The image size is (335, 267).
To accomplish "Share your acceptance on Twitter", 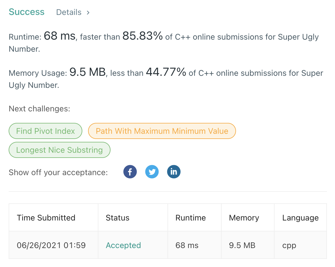I will 152,171.
